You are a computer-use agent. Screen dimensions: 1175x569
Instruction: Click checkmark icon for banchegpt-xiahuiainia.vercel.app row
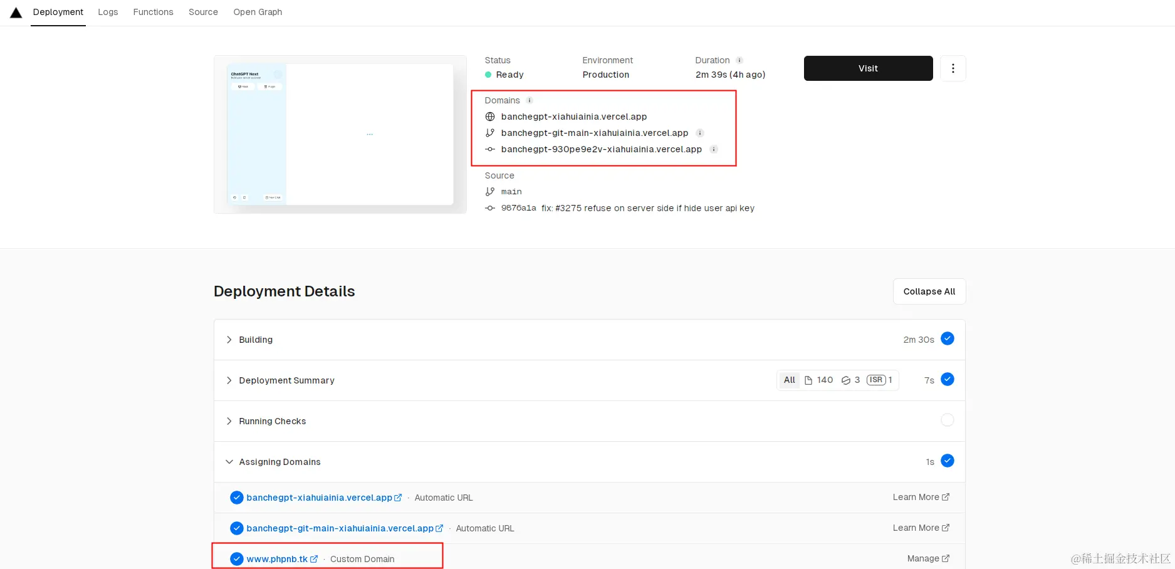[x=236, y=498]
